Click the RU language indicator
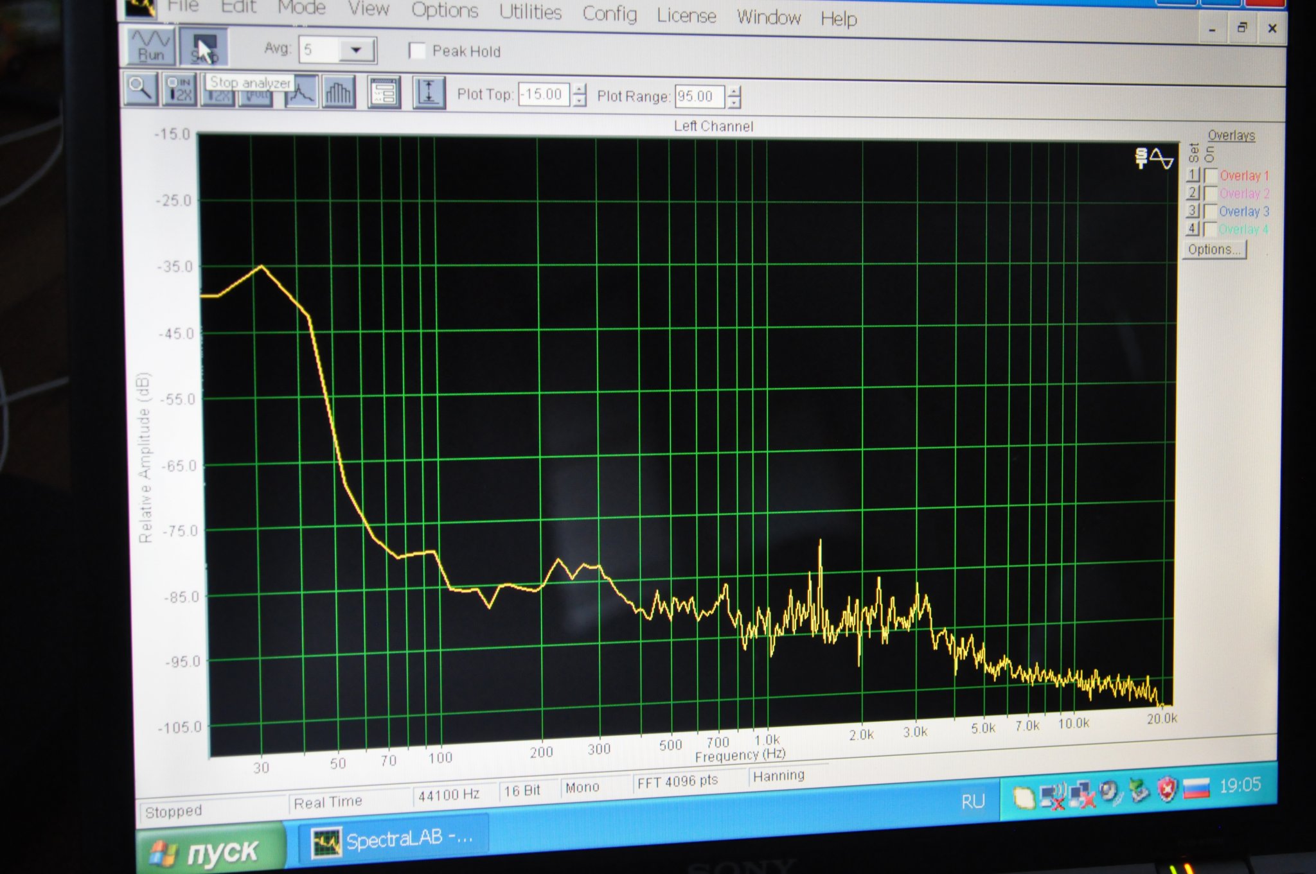Viewport: 1316px width, 874px height. click(973, 801)
